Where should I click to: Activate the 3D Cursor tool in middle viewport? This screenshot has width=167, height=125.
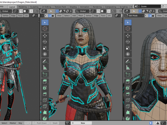45,28
